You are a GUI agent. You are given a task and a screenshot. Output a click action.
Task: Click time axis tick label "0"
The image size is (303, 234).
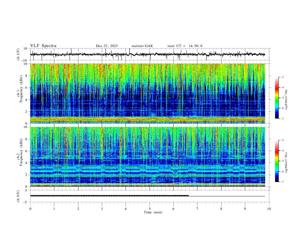tap(30, 209)
